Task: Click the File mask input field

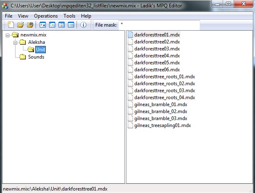Action: click(x=159, y=25)
